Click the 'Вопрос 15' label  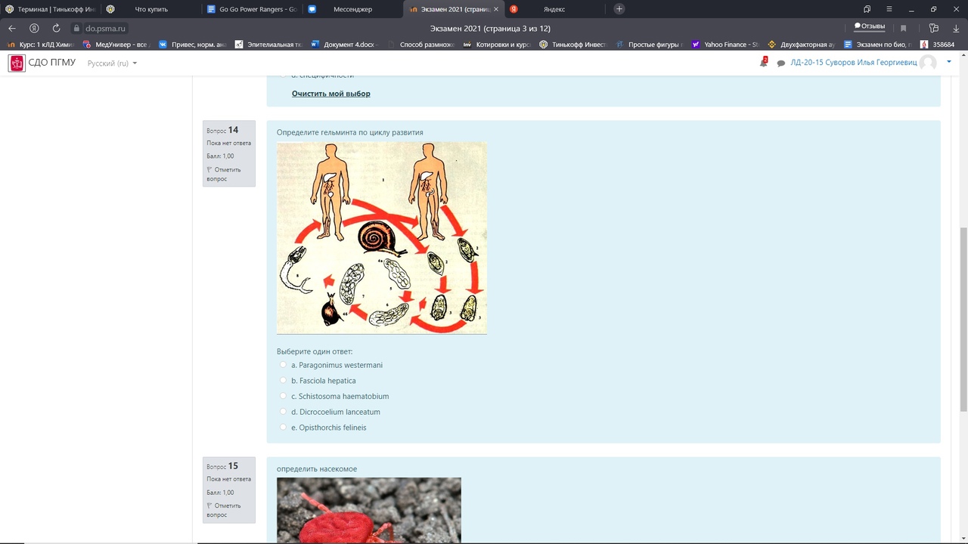(222, 466)
